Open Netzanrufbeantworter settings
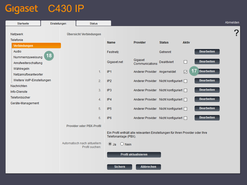Image resolution: width=247 pixels, height=185 pixels. [x=28, y=74]
